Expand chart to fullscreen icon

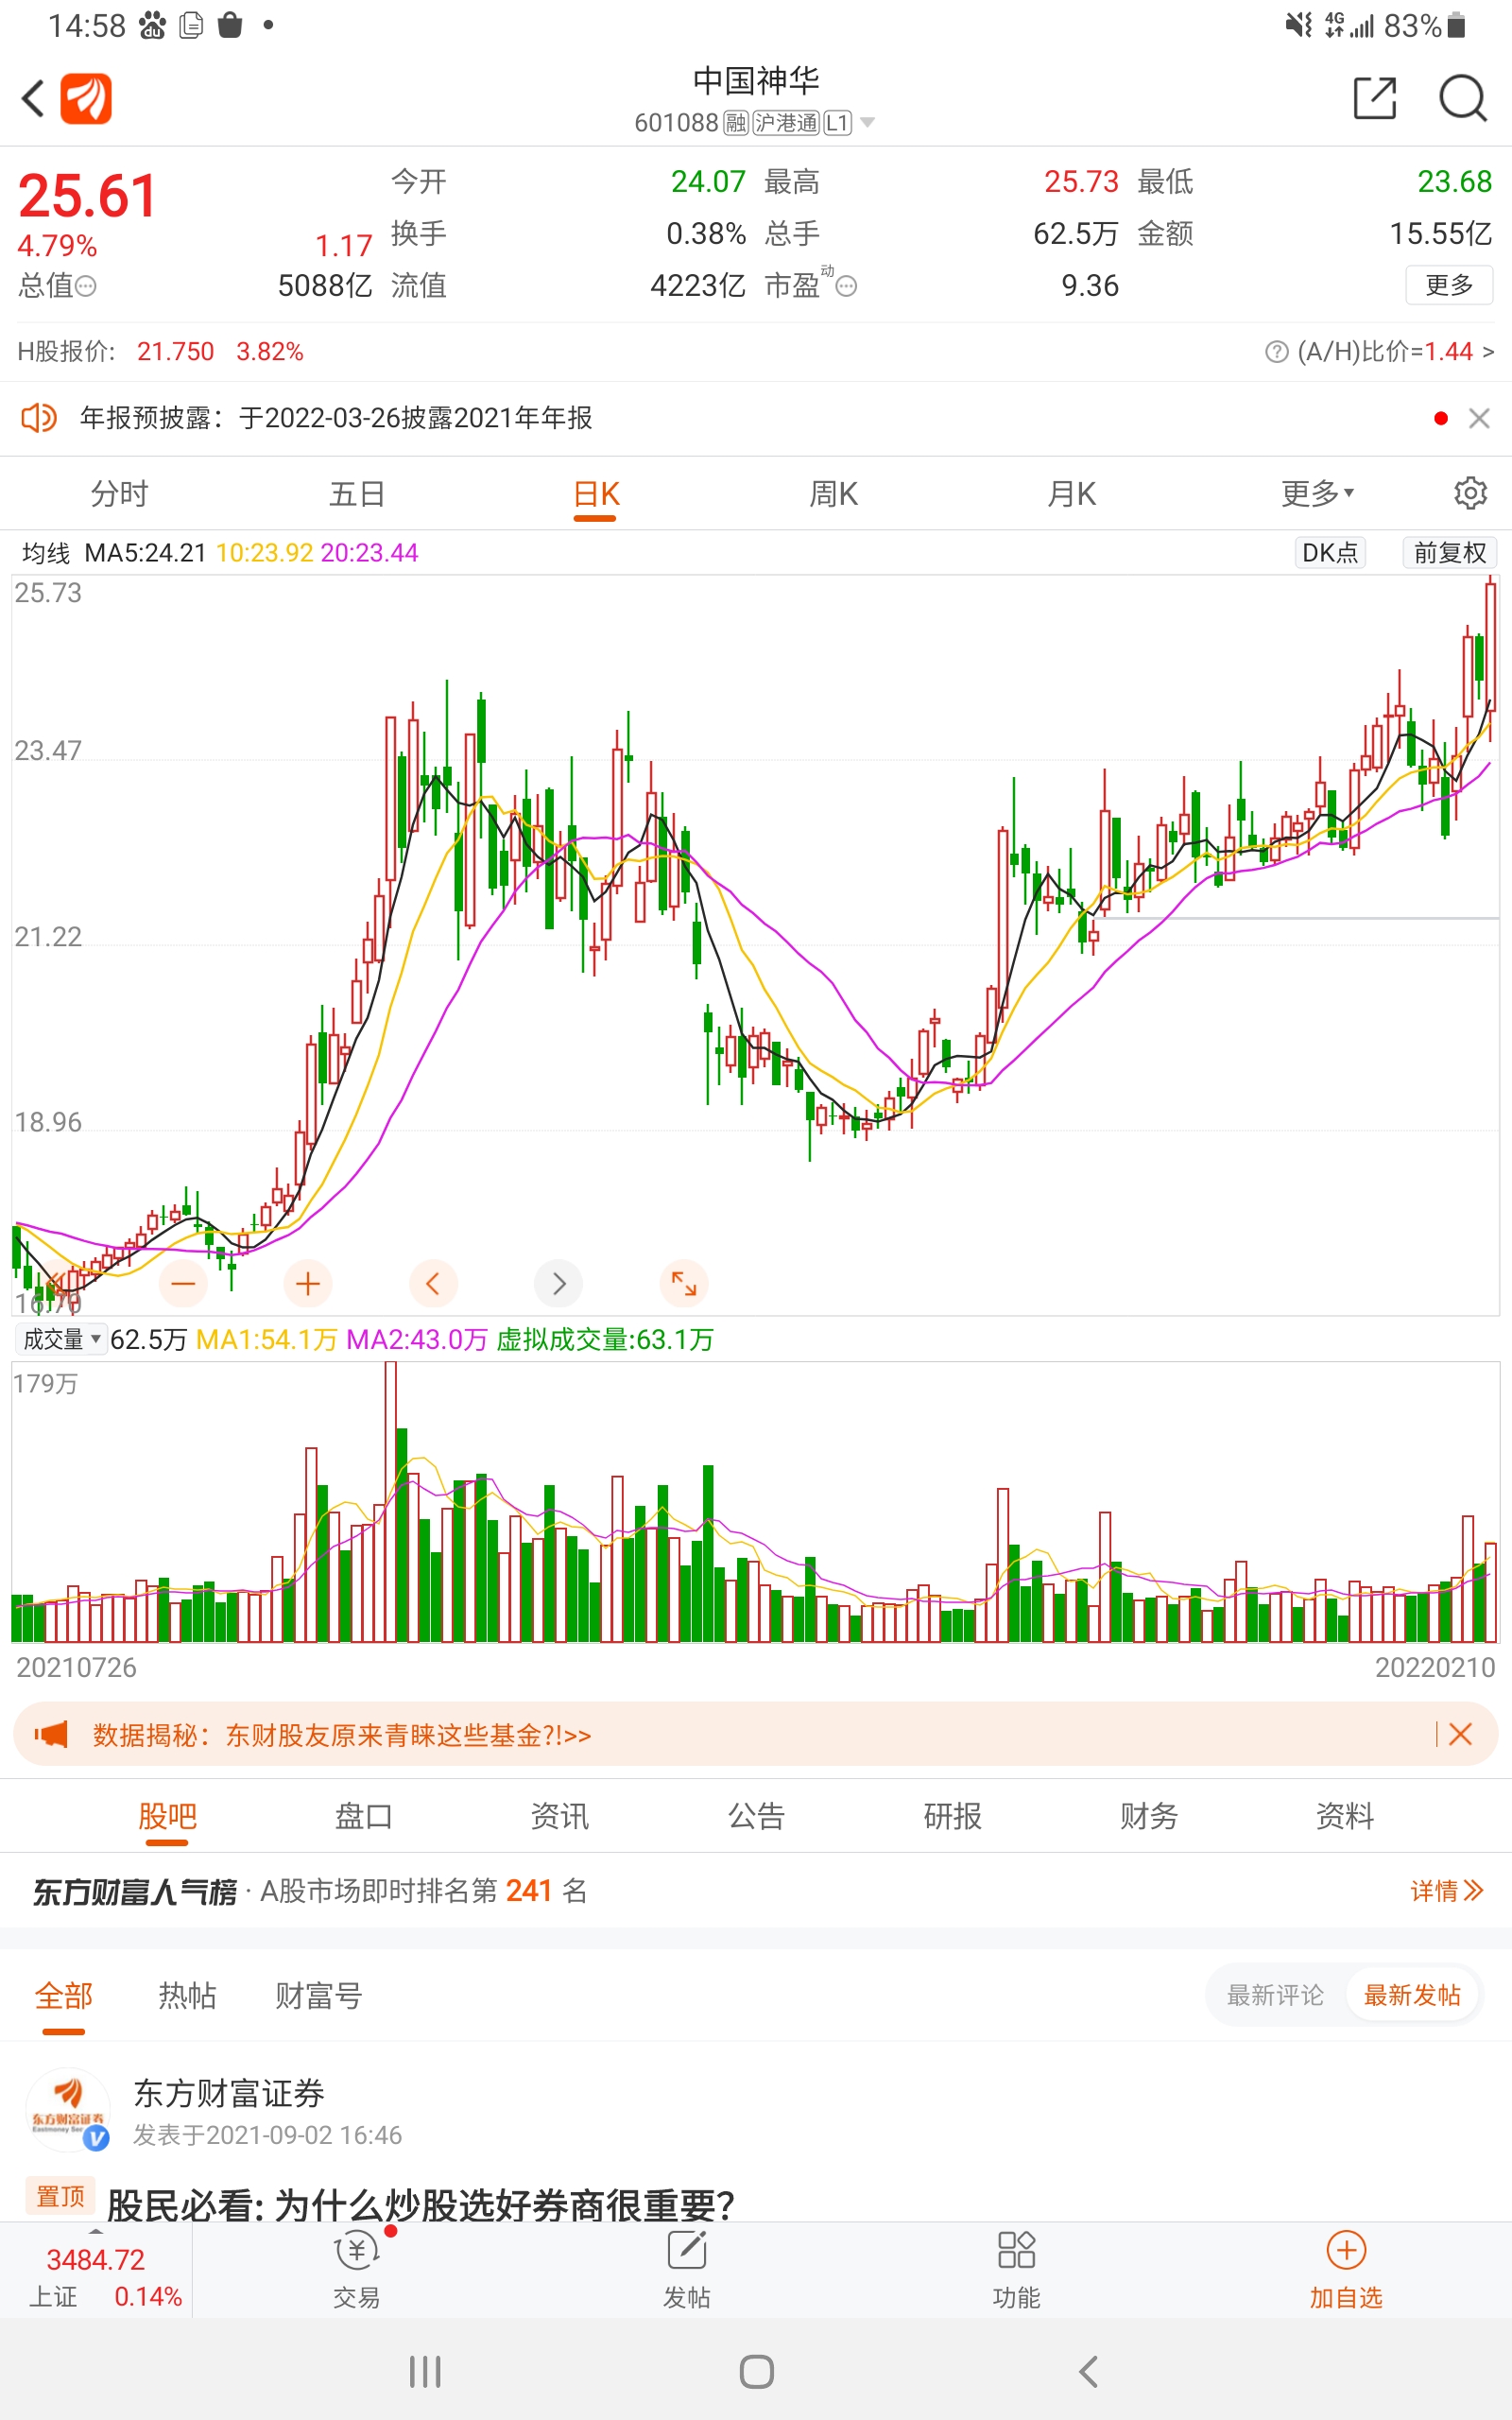point(684,1283)
